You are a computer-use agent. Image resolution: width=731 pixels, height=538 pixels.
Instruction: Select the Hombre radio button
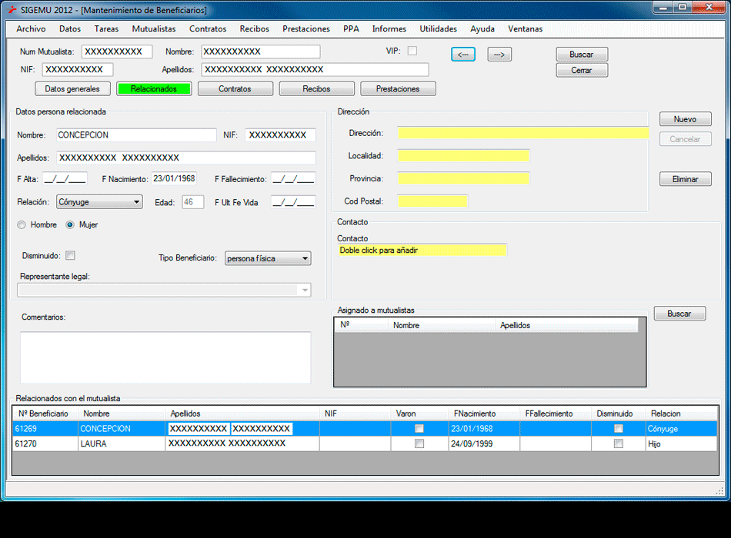[x=22, y=225]
